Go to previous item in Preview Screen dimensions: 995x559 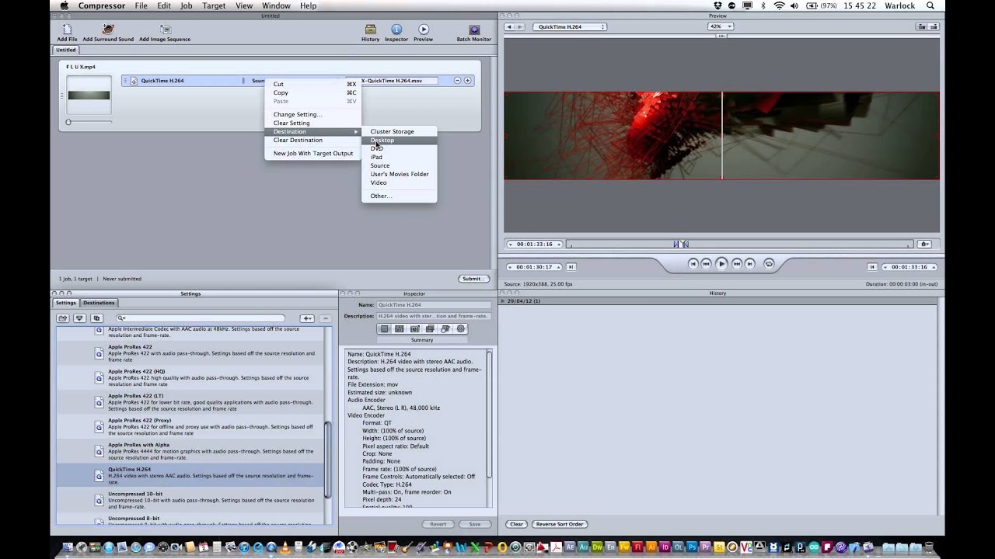coord(509,26)
